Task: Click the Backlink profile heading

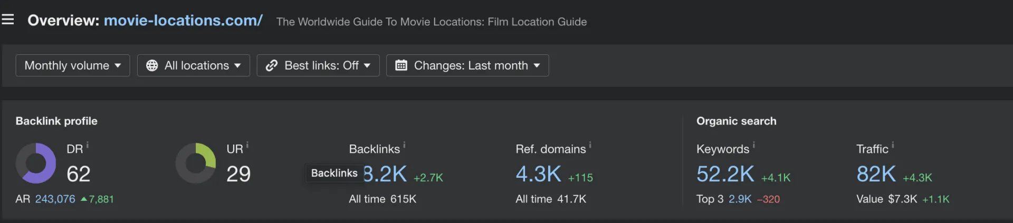Action: 56,121
